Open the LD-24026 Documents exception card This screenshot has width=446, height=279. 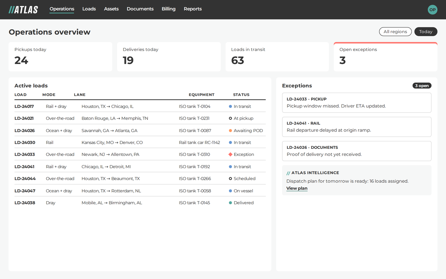click(x=357, y=151)
